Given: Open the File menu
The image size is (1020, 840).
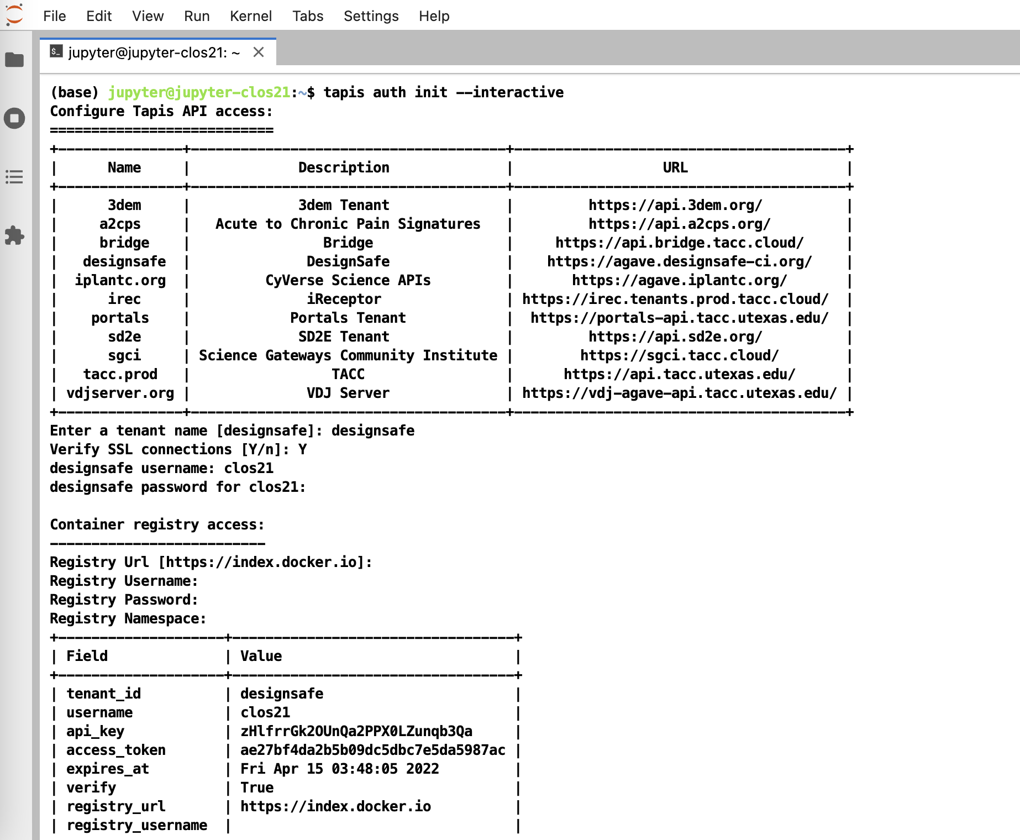Looking at the screenshot, I should 54,16.
